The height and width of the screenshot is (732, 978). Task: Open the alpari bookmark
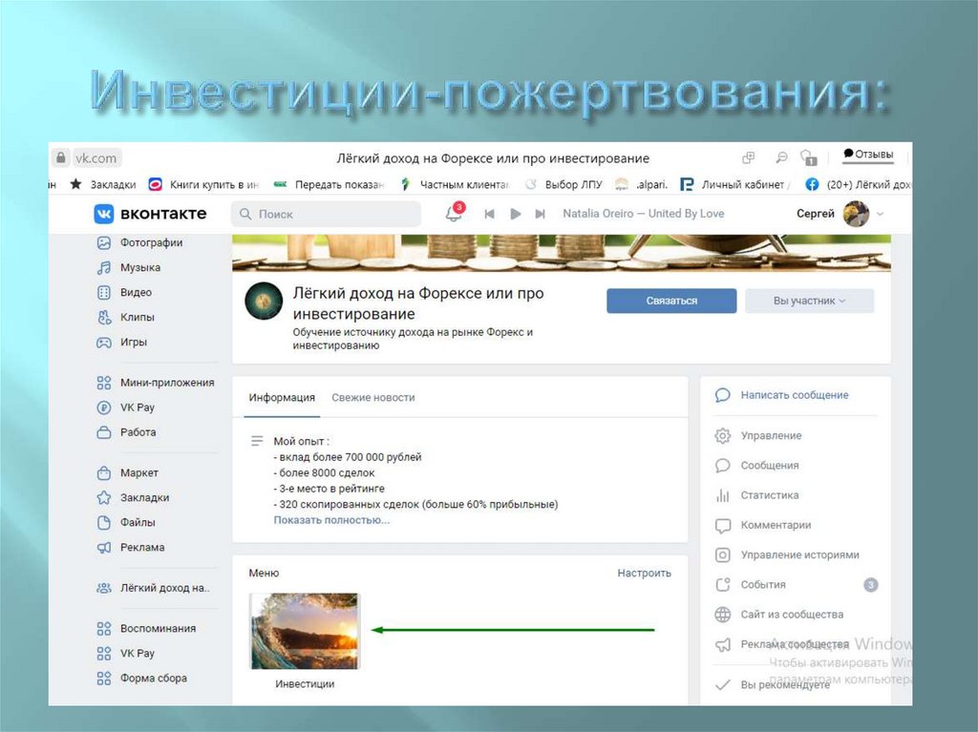pyautogui.click(x=642, y=184)
